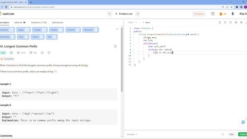247x139 pixels.
Task: Reload the browser page
Action: (6, 7)
